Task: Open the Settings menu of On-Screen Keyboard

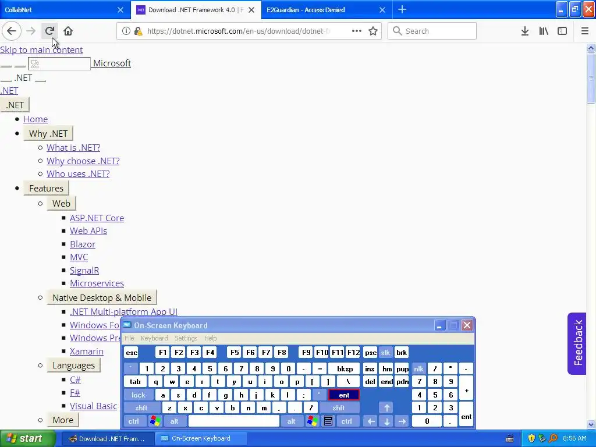Action: pos(186,338)
